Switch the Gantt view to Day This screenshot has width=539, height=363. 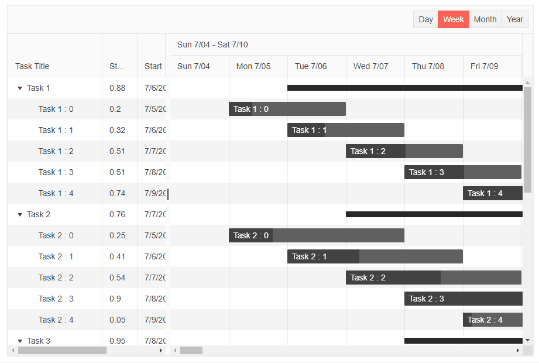(x=425, y=19)
